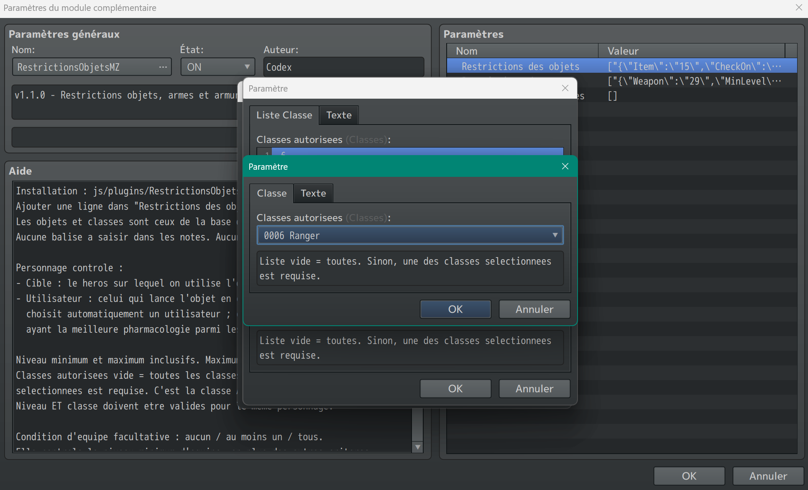Click the Valeur column header
808x490 pixels.
coord(692,51)
